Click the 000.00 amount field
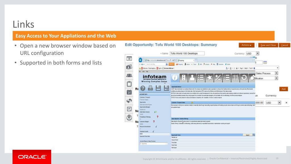Viewport: 291px width, 164px height. (259, 102)
